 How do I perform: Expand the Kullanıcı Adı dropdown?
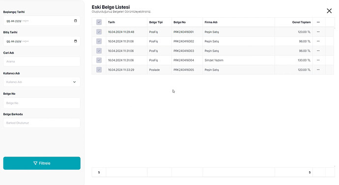[42, 82]
